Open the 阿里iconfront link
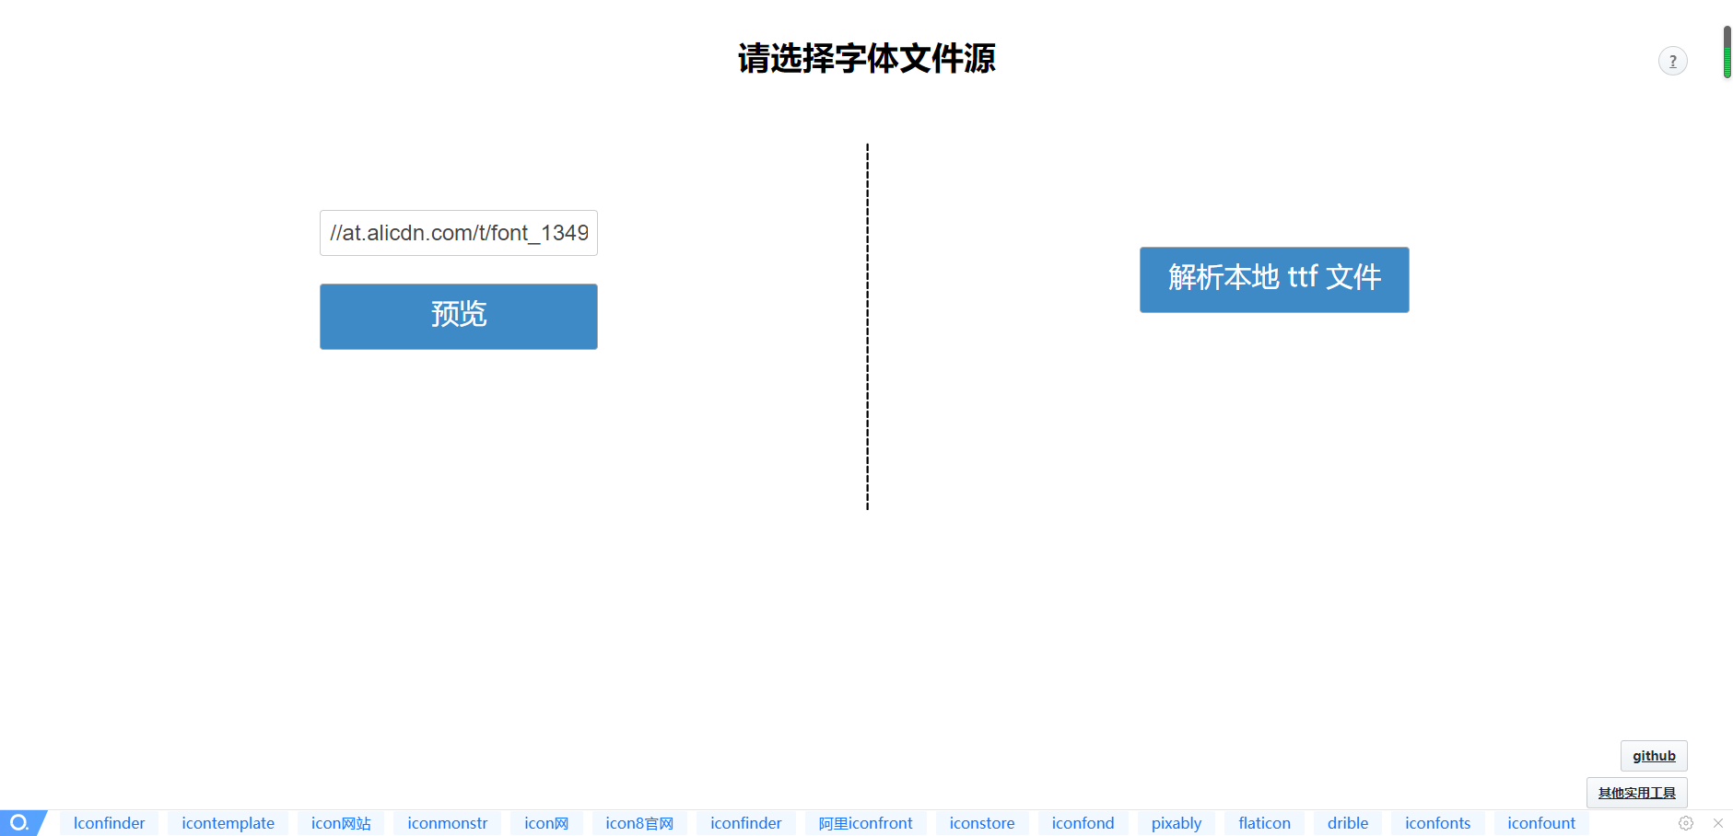Viewport: 1733px width, 836px height. (x=865, y=822)
